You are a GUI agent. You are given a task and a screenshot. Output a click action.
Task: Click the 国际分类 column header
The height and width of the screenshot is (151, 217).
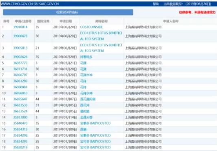[x=43, y=21]
